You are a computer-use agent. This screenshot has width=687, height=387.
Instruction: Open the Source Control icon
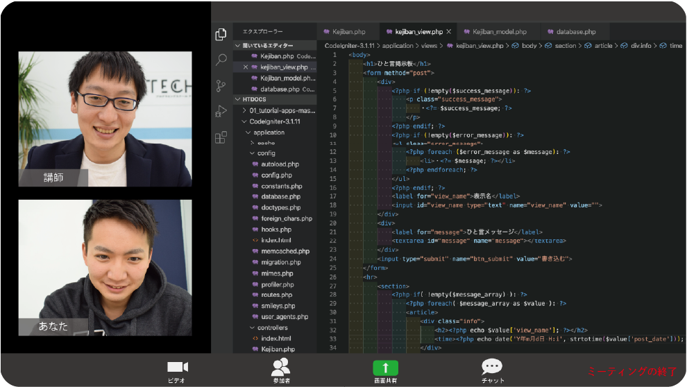(221, 86)
